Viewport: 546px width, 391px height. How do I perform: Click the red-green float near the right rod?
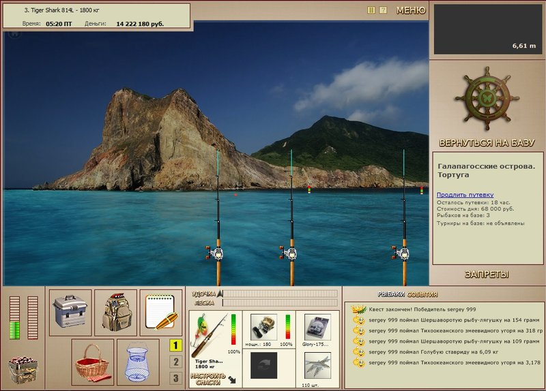(422, 190)
